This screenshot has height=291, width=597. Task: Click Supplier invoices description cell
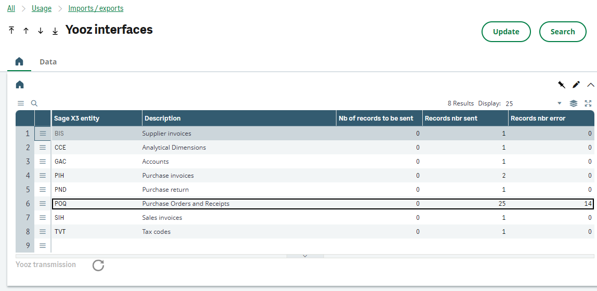tap(238, 134)
